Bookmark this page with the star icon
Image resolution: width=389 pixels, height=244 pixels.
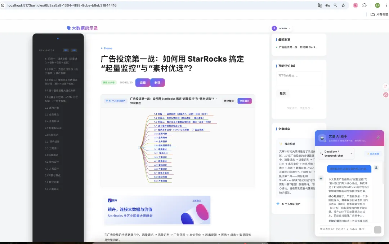343,5
